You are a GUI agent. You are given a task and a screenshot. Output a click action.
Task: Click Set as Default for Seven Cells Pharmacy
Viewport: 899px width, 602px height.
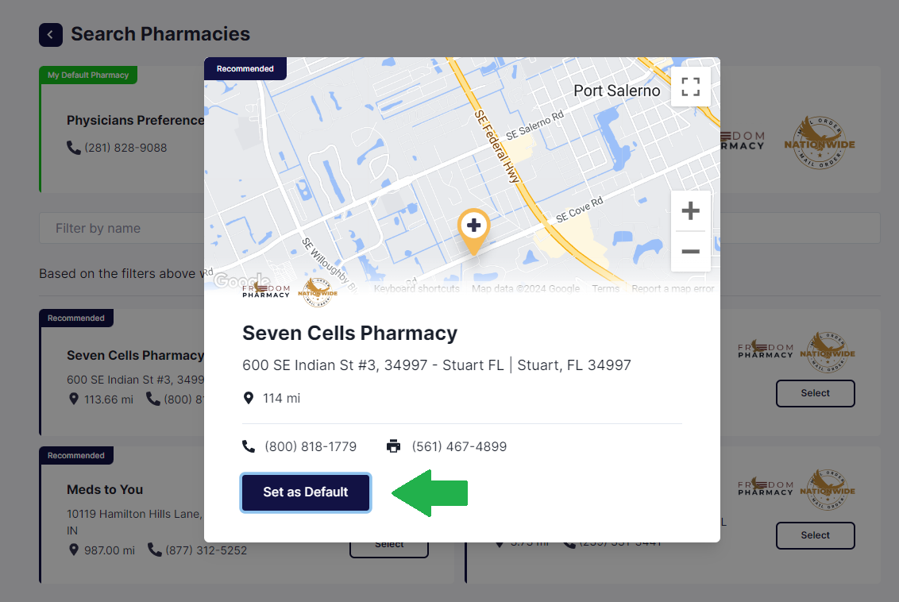coord(305,492)
